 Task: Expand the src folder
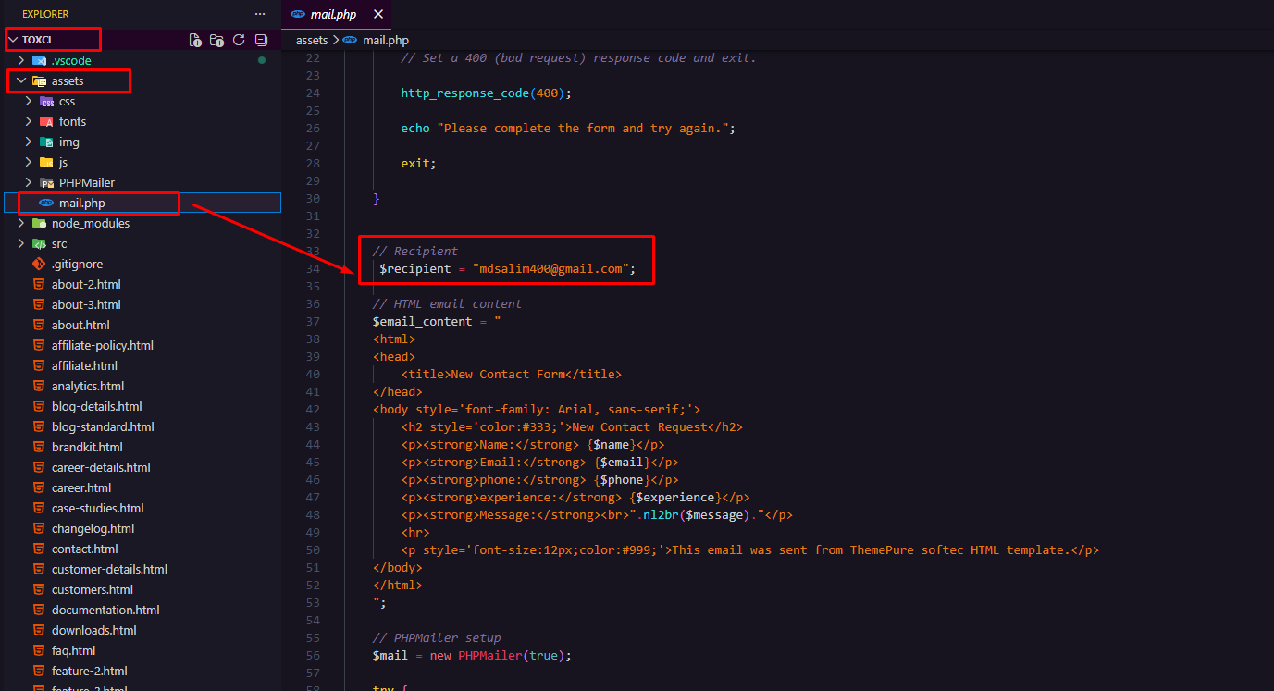pos(21,243)
